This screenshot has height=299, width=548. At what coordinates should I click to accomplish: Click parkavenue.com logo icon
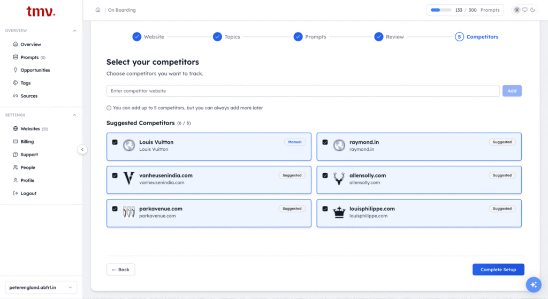pyautogui.click(x=129, y=212)
